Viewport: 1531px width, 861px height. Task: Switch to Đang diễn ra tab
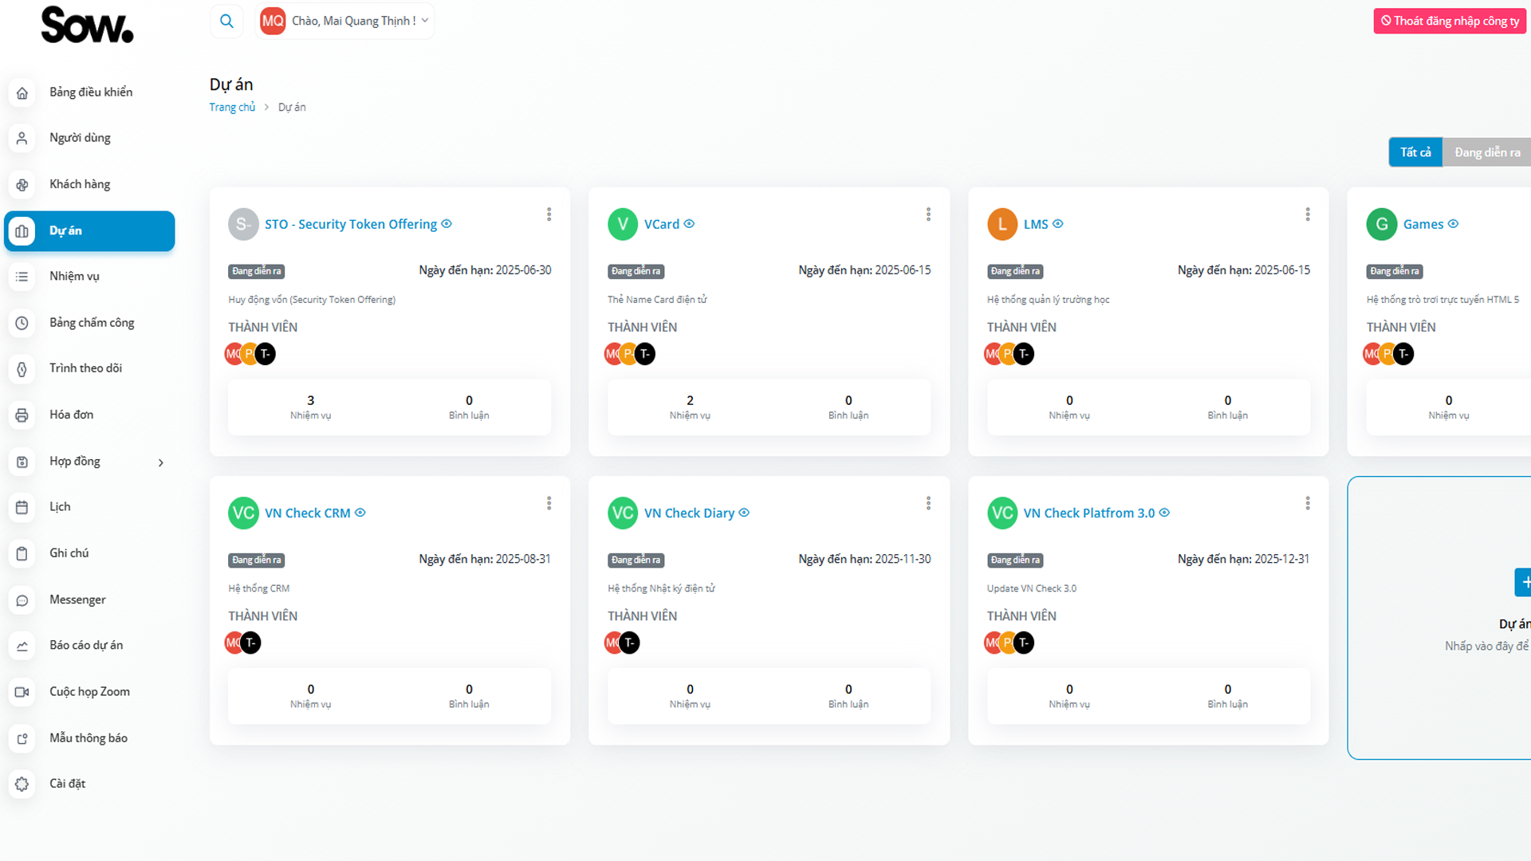(x=1487, y=152)
